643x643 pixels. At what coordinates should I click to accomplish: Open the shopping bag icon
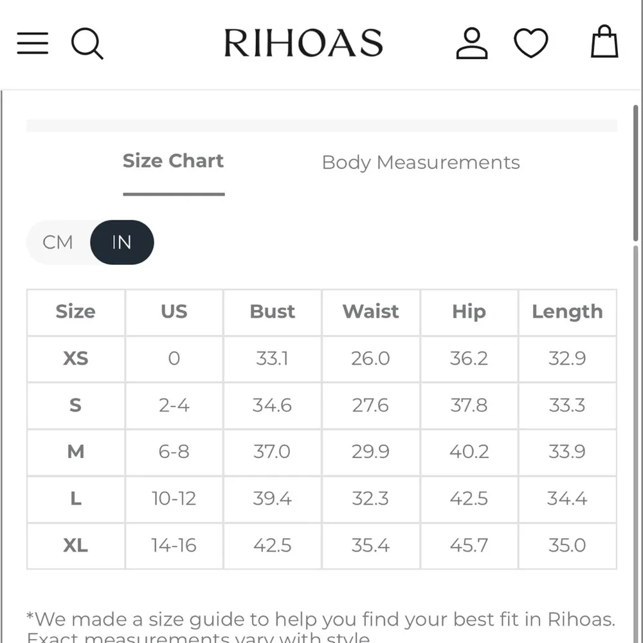coord(604,43)
